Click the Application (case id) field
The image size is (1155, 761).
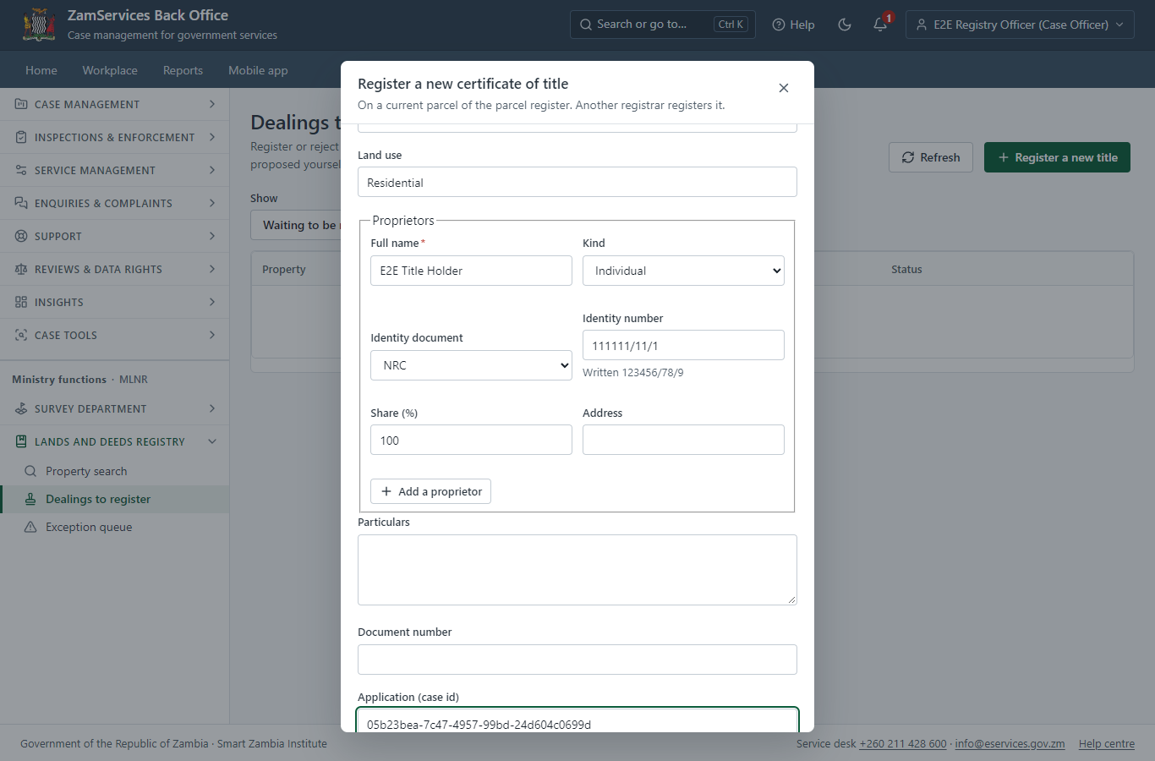pos(577,720)
